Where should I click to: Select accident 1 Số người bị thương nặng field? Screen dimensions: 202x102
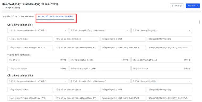pyautogui.click(x=169, y=39)
